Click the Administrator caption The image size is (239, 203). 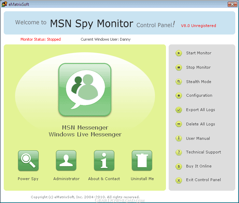pyautogui.click(x=67, y=179)
